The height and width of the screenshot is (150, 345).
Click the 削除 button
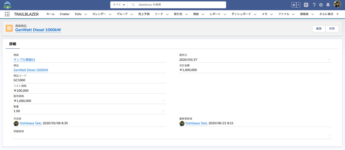click(332, 29)
